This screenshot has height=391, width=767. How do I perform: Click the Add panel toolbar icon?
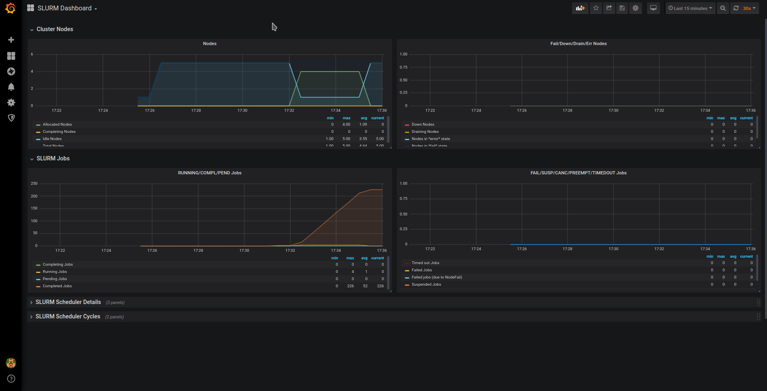tap(580, 8)
